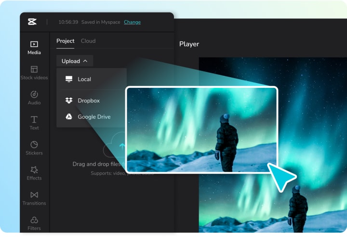Click the dragged aurora image thumbnail
This screenshot has width=347, height=237.
tap(201, 130)
